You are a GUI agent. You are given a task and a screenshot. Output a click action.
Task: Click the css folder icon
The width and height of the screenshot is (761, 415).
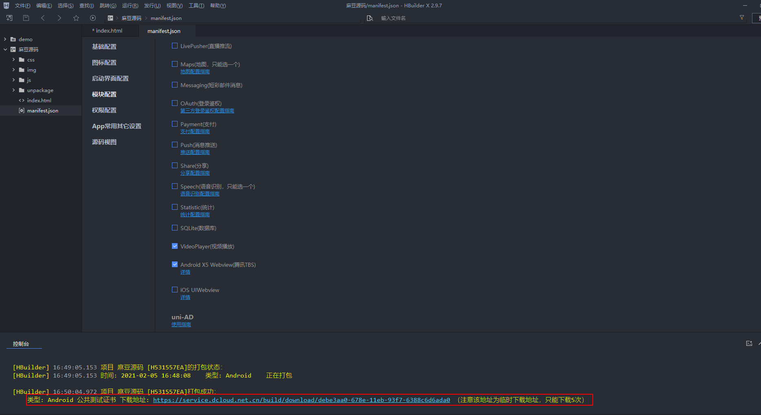[22, 59]
